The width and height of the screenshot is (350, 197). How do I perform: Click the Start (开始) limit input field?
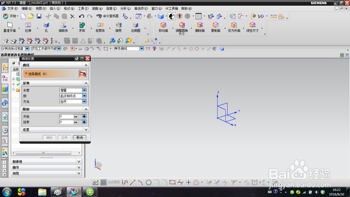pyautogui.click(x=66, y=116)
